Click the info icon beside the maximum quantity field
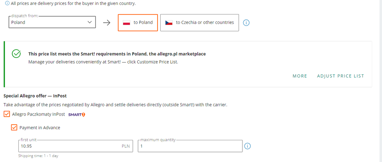This screenshot has width=382, height=162. [247, 146]
